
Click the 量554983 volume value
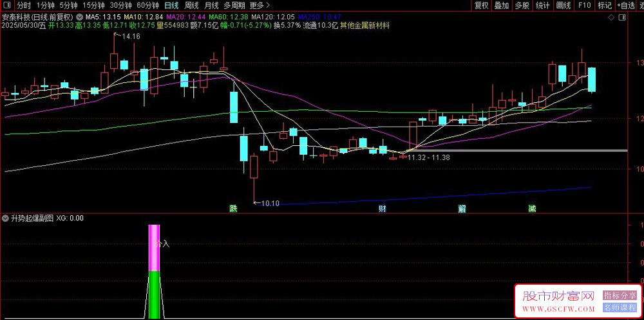[x=172, y=26]
